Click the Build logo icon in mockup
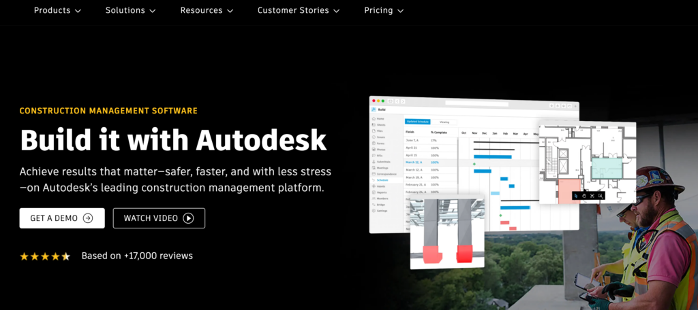The width and height of the screenshot is (698, 310). click(x=374, y=109)
